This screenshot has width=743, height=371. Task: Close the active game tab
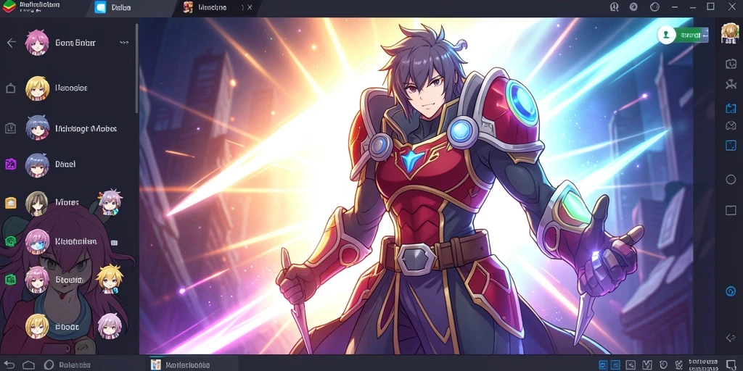pyautogui.click(x=250, y=7)
